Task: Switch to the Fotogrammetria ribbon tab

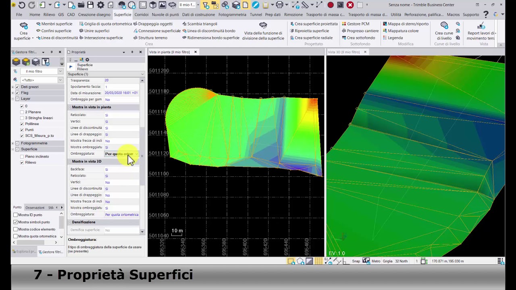Action: click(232, 14)
